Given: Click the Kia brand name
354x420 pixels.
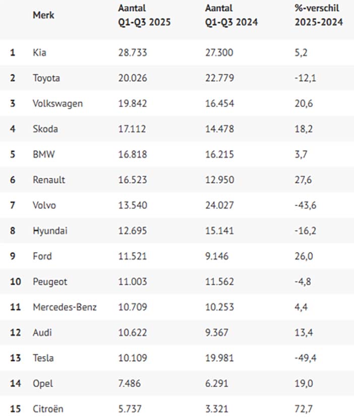Looking at the screenshot, I should point(39,53).
